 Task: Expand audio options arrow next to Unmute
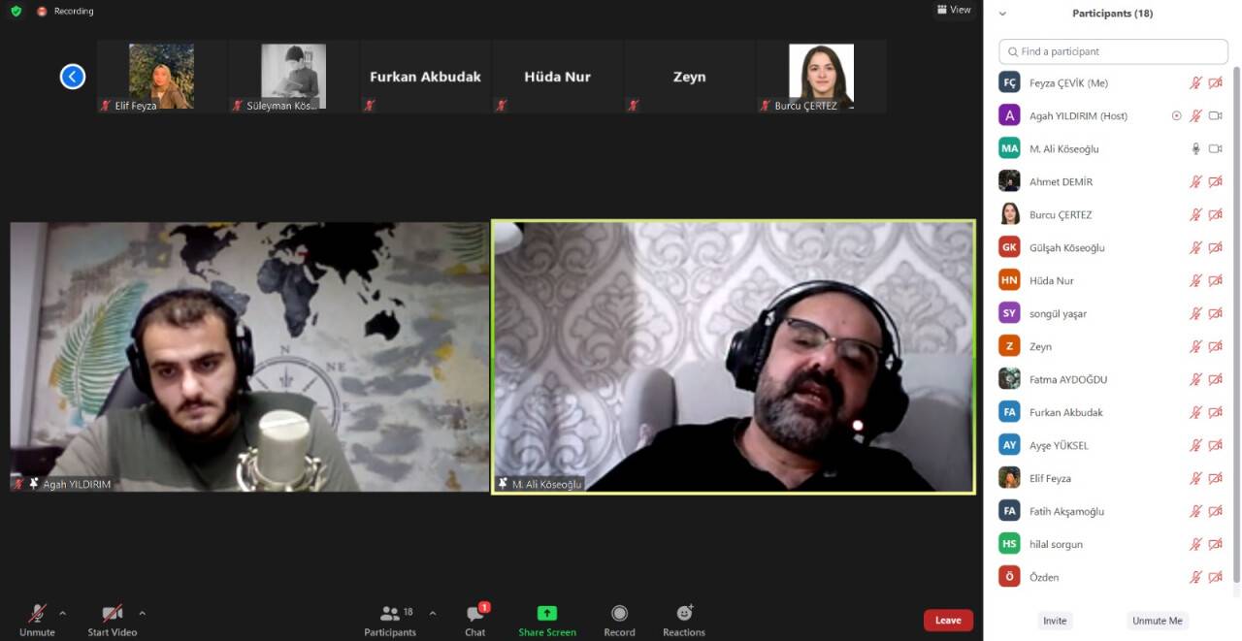[63, 613]
